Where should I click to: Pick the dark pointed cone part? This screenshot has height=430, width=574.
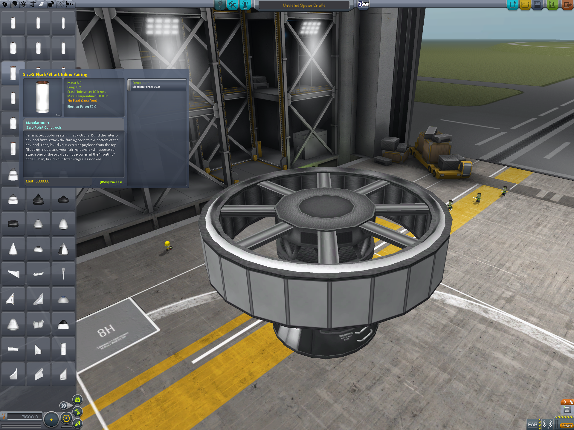pos(38,199)
